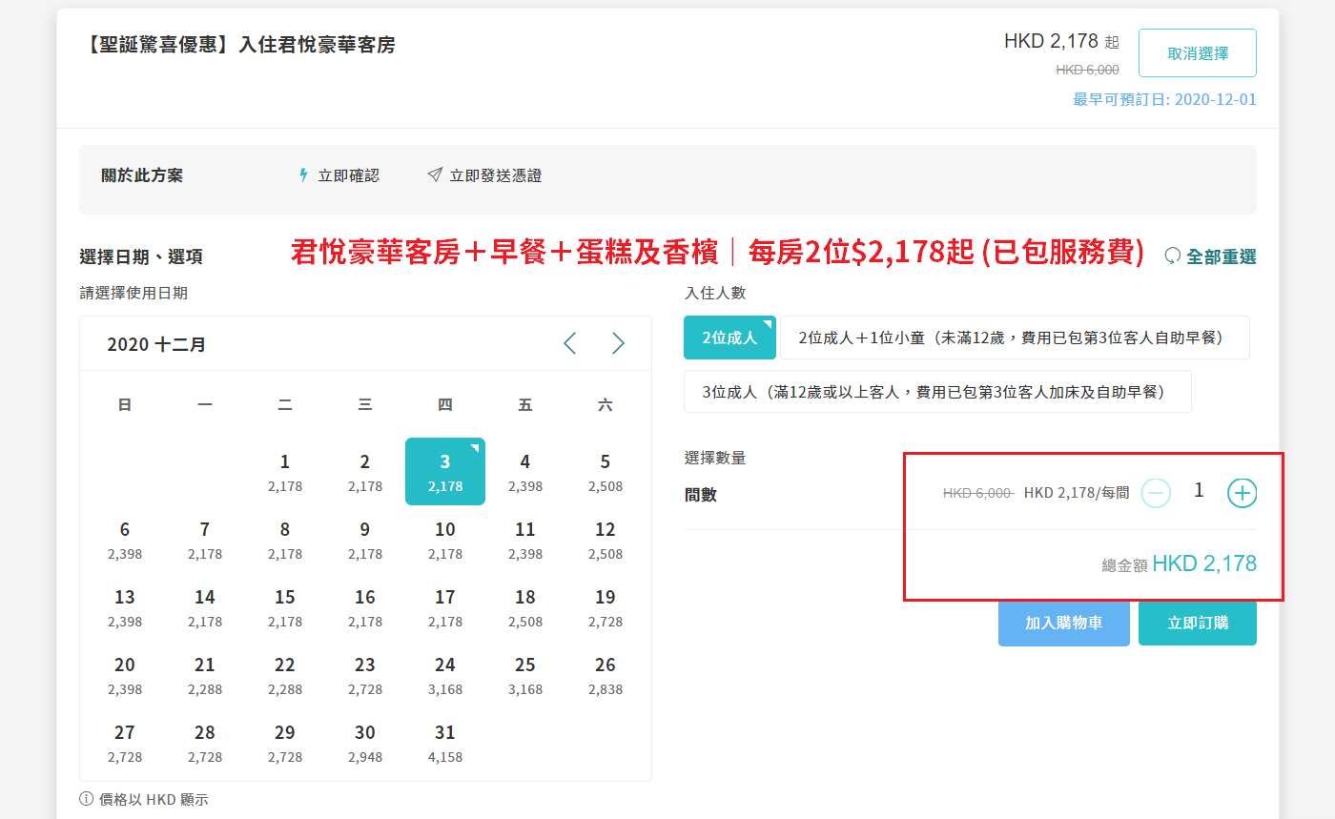Select December 22 date cell

pyautogui.click(x=285, y=675)
